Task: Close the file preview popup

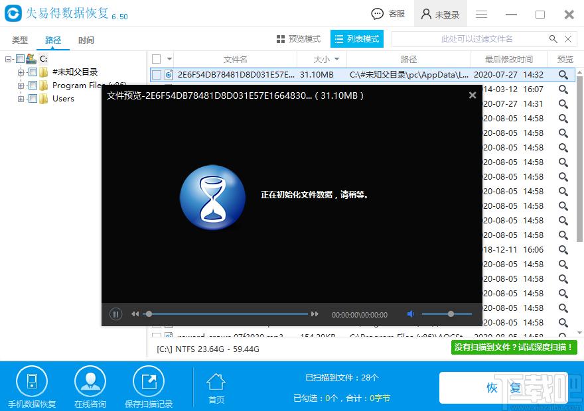Action: 473,95
